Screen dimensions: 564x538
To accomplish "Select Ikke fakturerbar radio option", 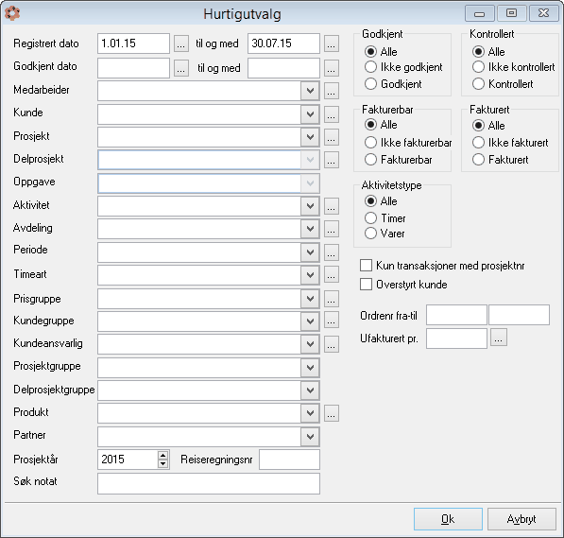I will (x=408, y=143).
